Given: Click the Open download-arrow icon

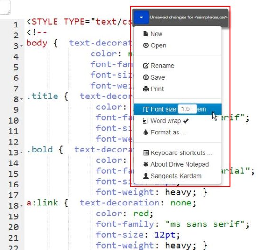Looking at the screenshot, I should point(146,45).
